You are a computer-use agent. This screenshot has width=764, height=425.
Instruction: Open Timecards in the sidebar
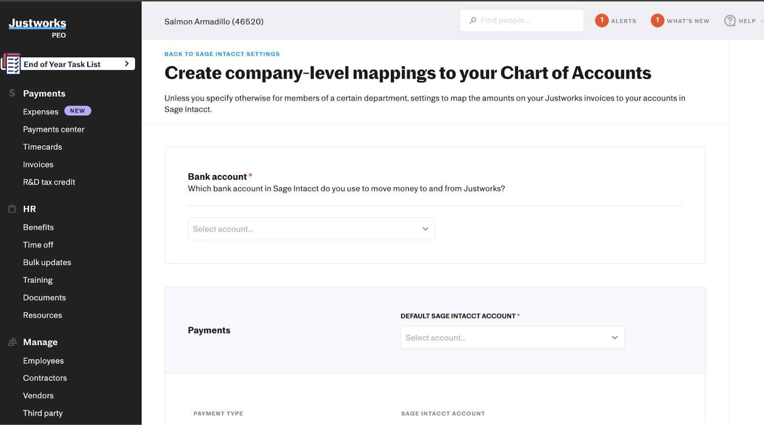point(42,147)
